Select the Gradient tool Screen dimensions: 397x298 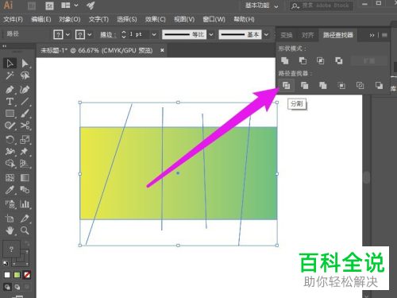click(25, 177)
